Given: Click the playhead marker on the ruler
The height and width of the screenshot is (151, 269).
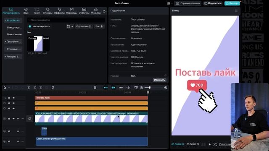Looking at the screenshot, I should pos(148,92).
